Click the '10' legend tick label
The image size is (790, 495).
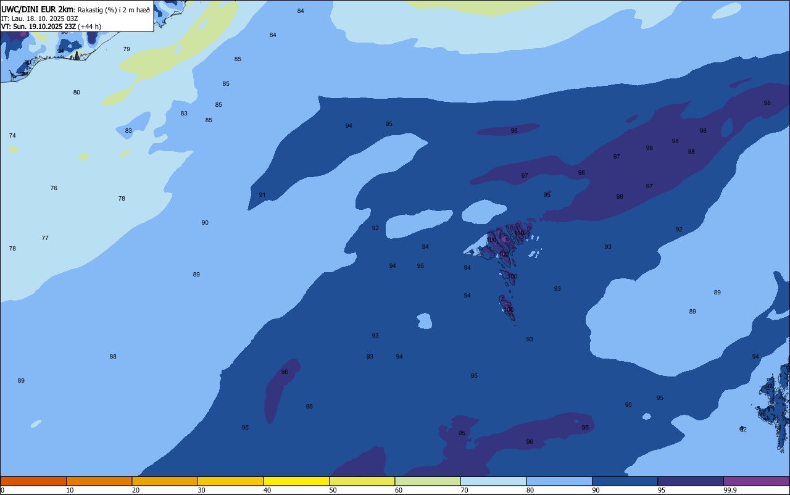coord(70,490)
